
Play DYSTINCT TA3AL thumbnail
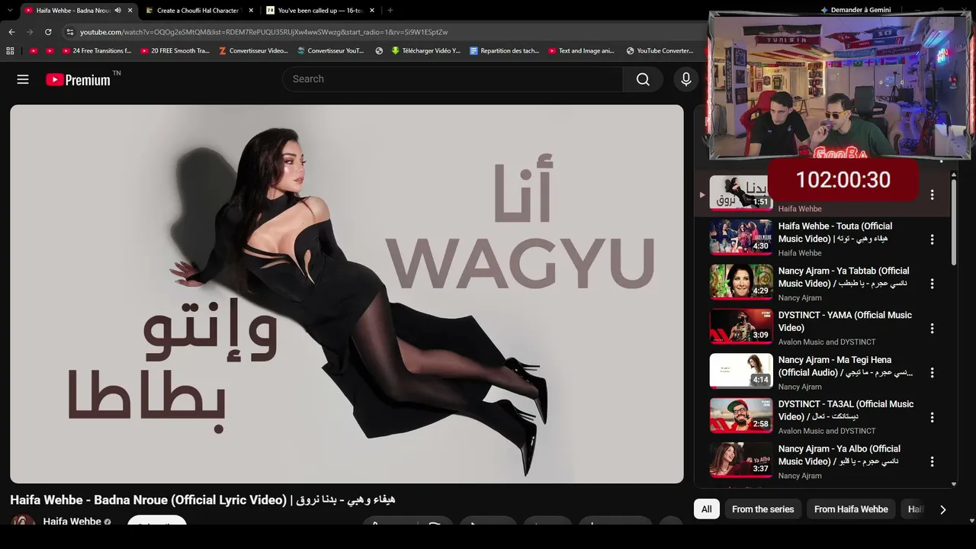[x=741, y=416]
